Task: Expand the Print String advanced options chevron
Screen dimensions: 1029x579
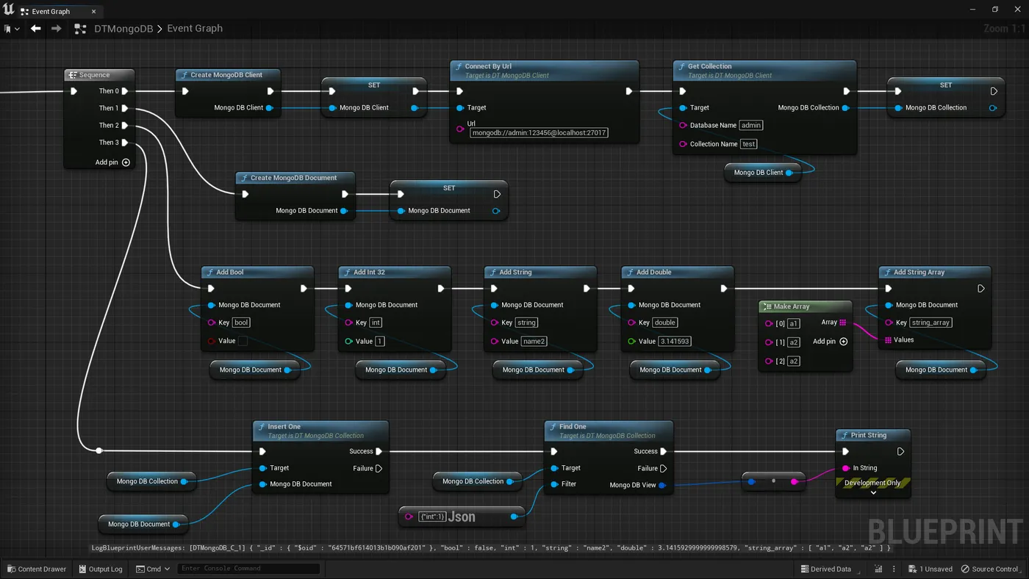Action: (x=873, y=493)
